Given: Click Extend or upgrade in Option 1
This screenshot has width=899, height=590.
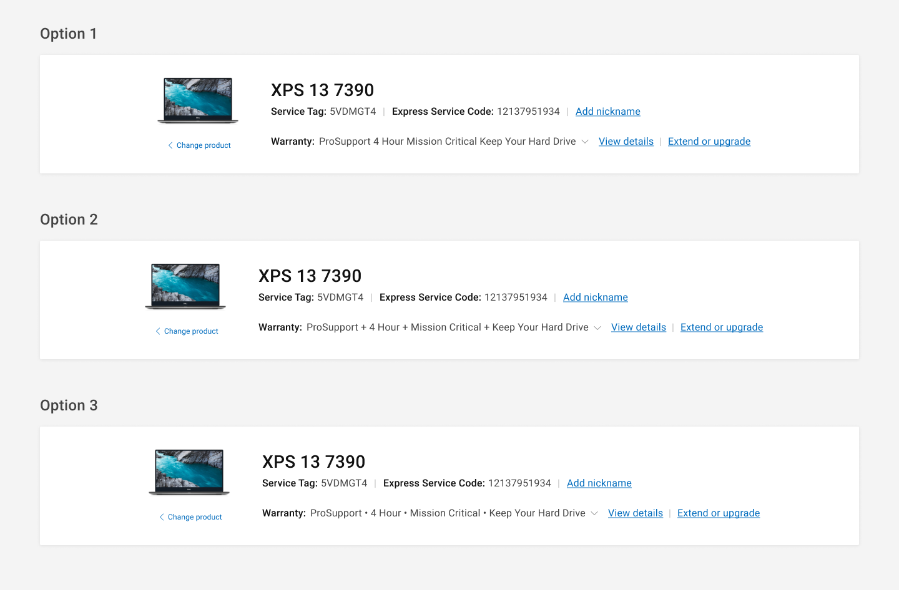Looking at the screenshot, I should click(709, 142).
